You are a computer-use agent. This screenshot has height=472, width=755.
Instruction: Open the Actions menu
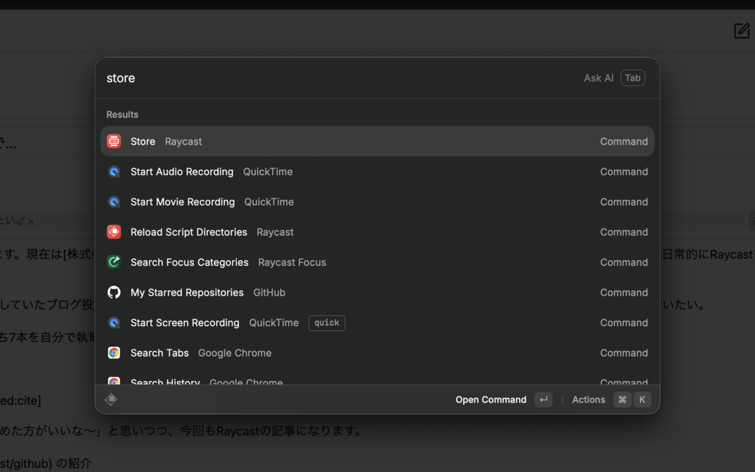[611, 400]
